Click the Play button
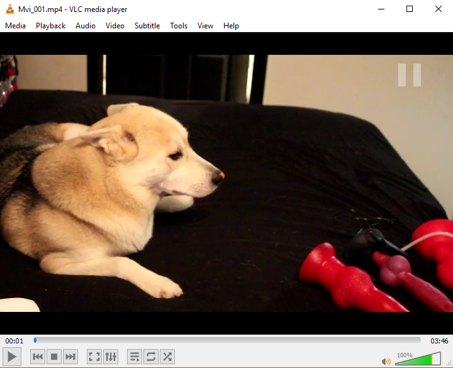 click(x=11, y=357)
